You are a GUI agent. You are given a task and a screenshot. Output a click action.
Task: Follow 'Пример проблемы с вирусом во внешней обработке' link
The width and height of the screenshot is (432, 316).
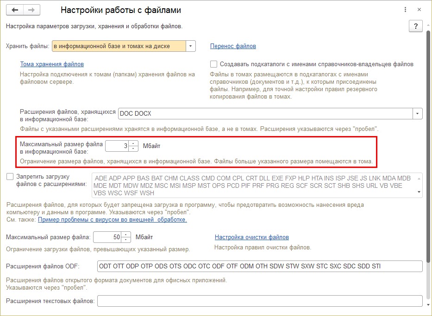113,220
